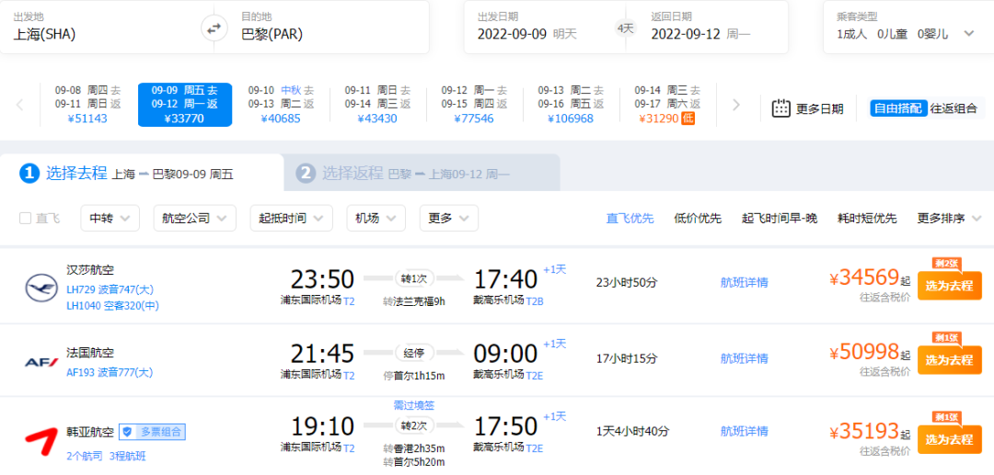Image resolution: width=994 pixels, height=475 pixels.
Task: Click flight number LH729 波音747(大)
Action: 110,289
